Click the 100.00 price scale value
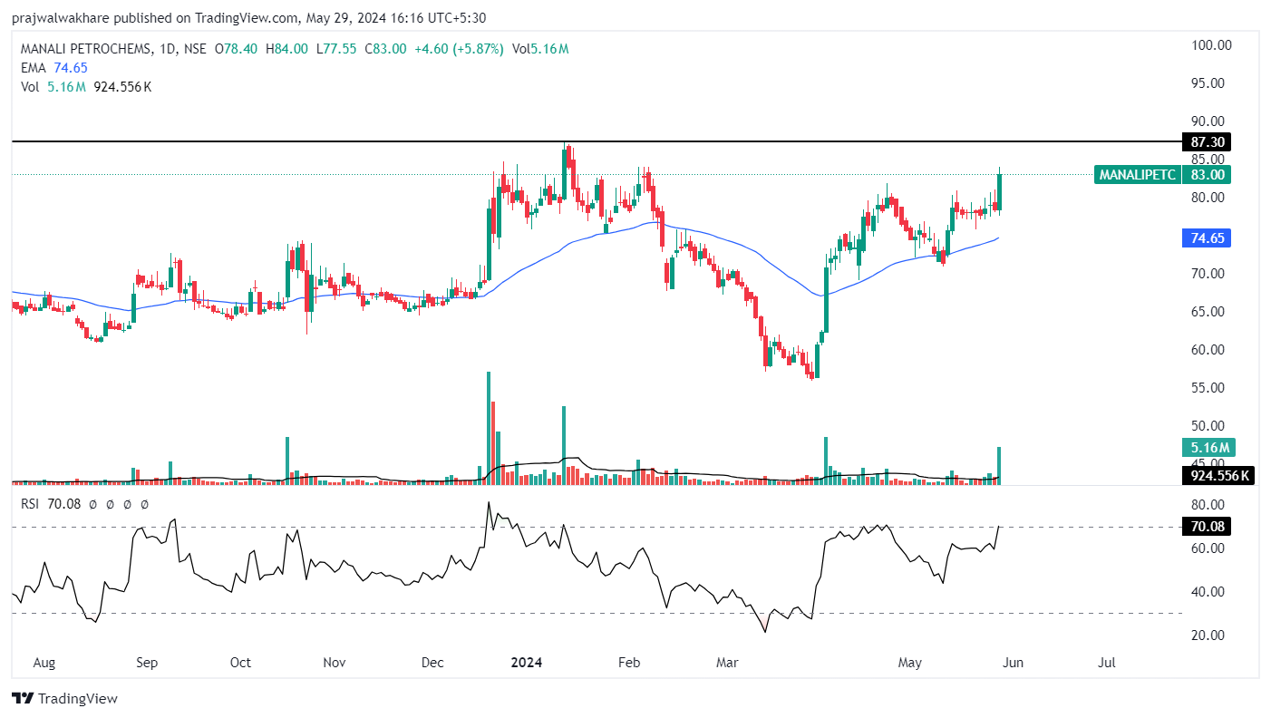Screen dimensions: 1271x718 click(x=1210, y=45)
